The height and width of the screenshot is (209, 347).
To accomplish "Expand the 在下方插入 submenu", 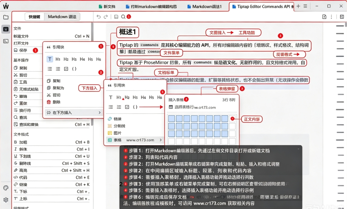I will (74, 112).
